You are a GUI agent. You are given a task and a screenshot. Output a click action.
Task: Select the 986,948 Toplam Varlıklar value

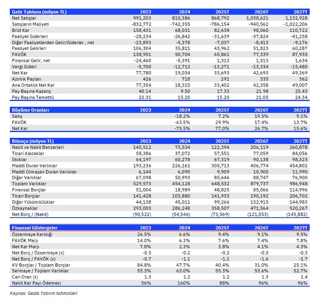click(x=299, y=184)
